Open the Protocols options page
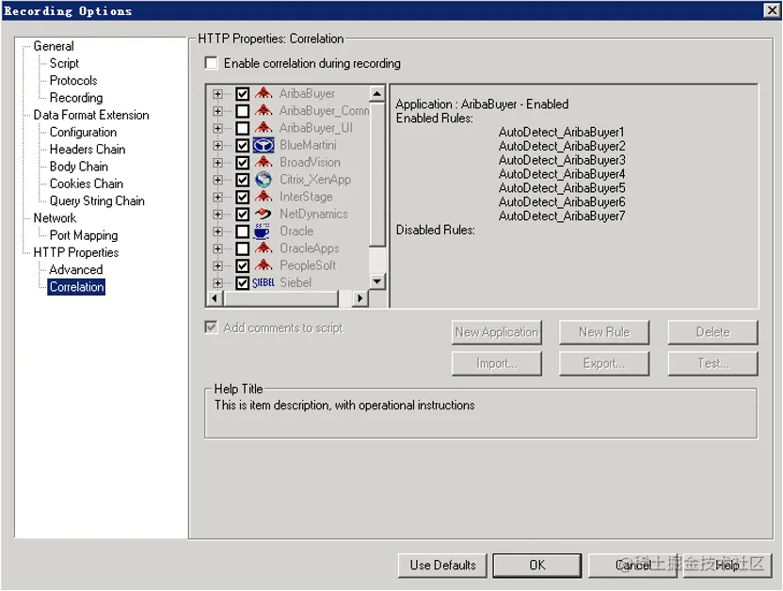 click(x=73, y=80)
